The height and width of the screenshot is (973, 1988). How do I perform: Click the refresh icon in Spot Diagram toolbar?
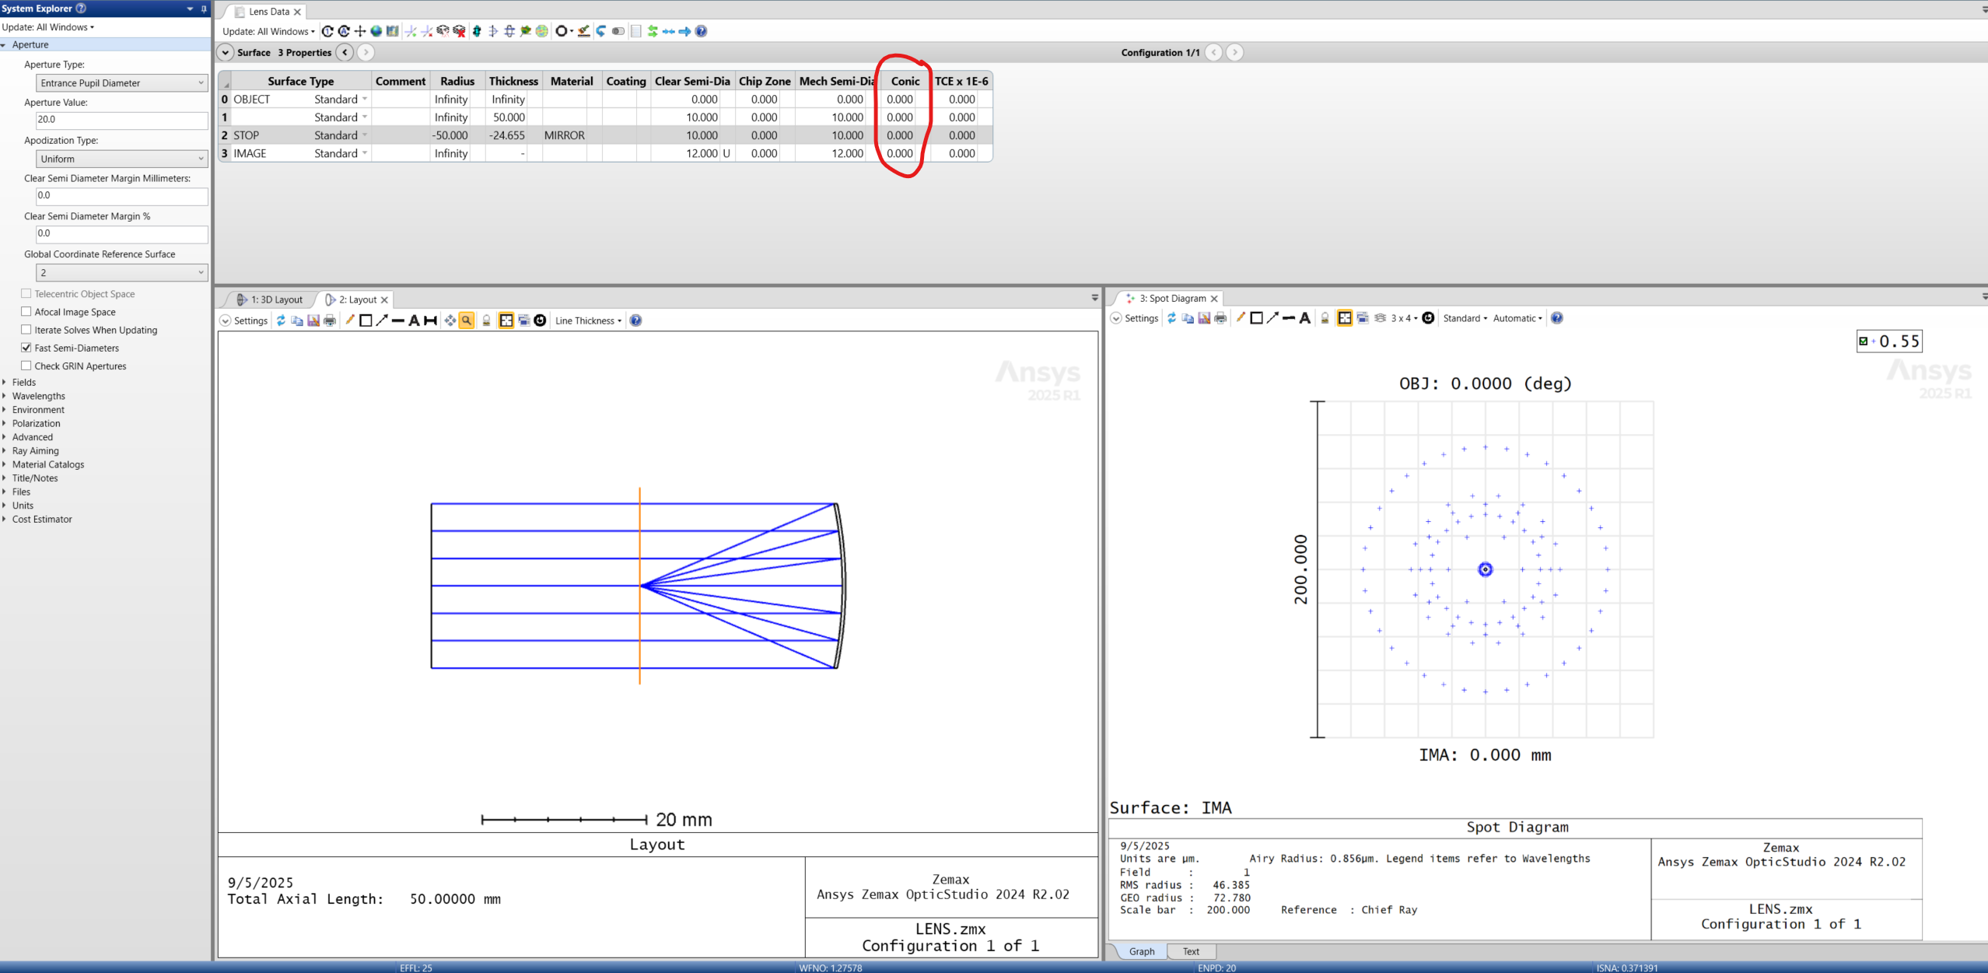(x=1171, y=318)
